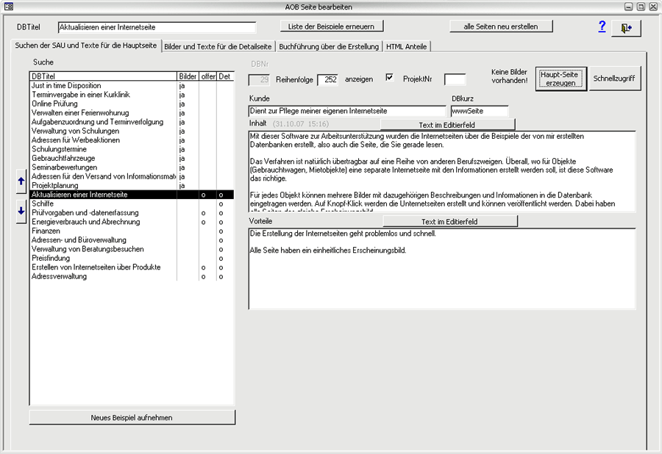Select list row Online Prüfung

pyautogui.click(x=132, y=104)
